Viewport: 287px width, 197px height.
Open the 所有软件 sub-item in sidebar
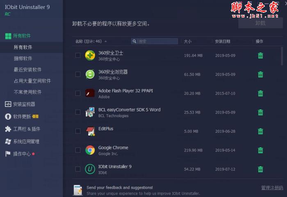point(23,48)
